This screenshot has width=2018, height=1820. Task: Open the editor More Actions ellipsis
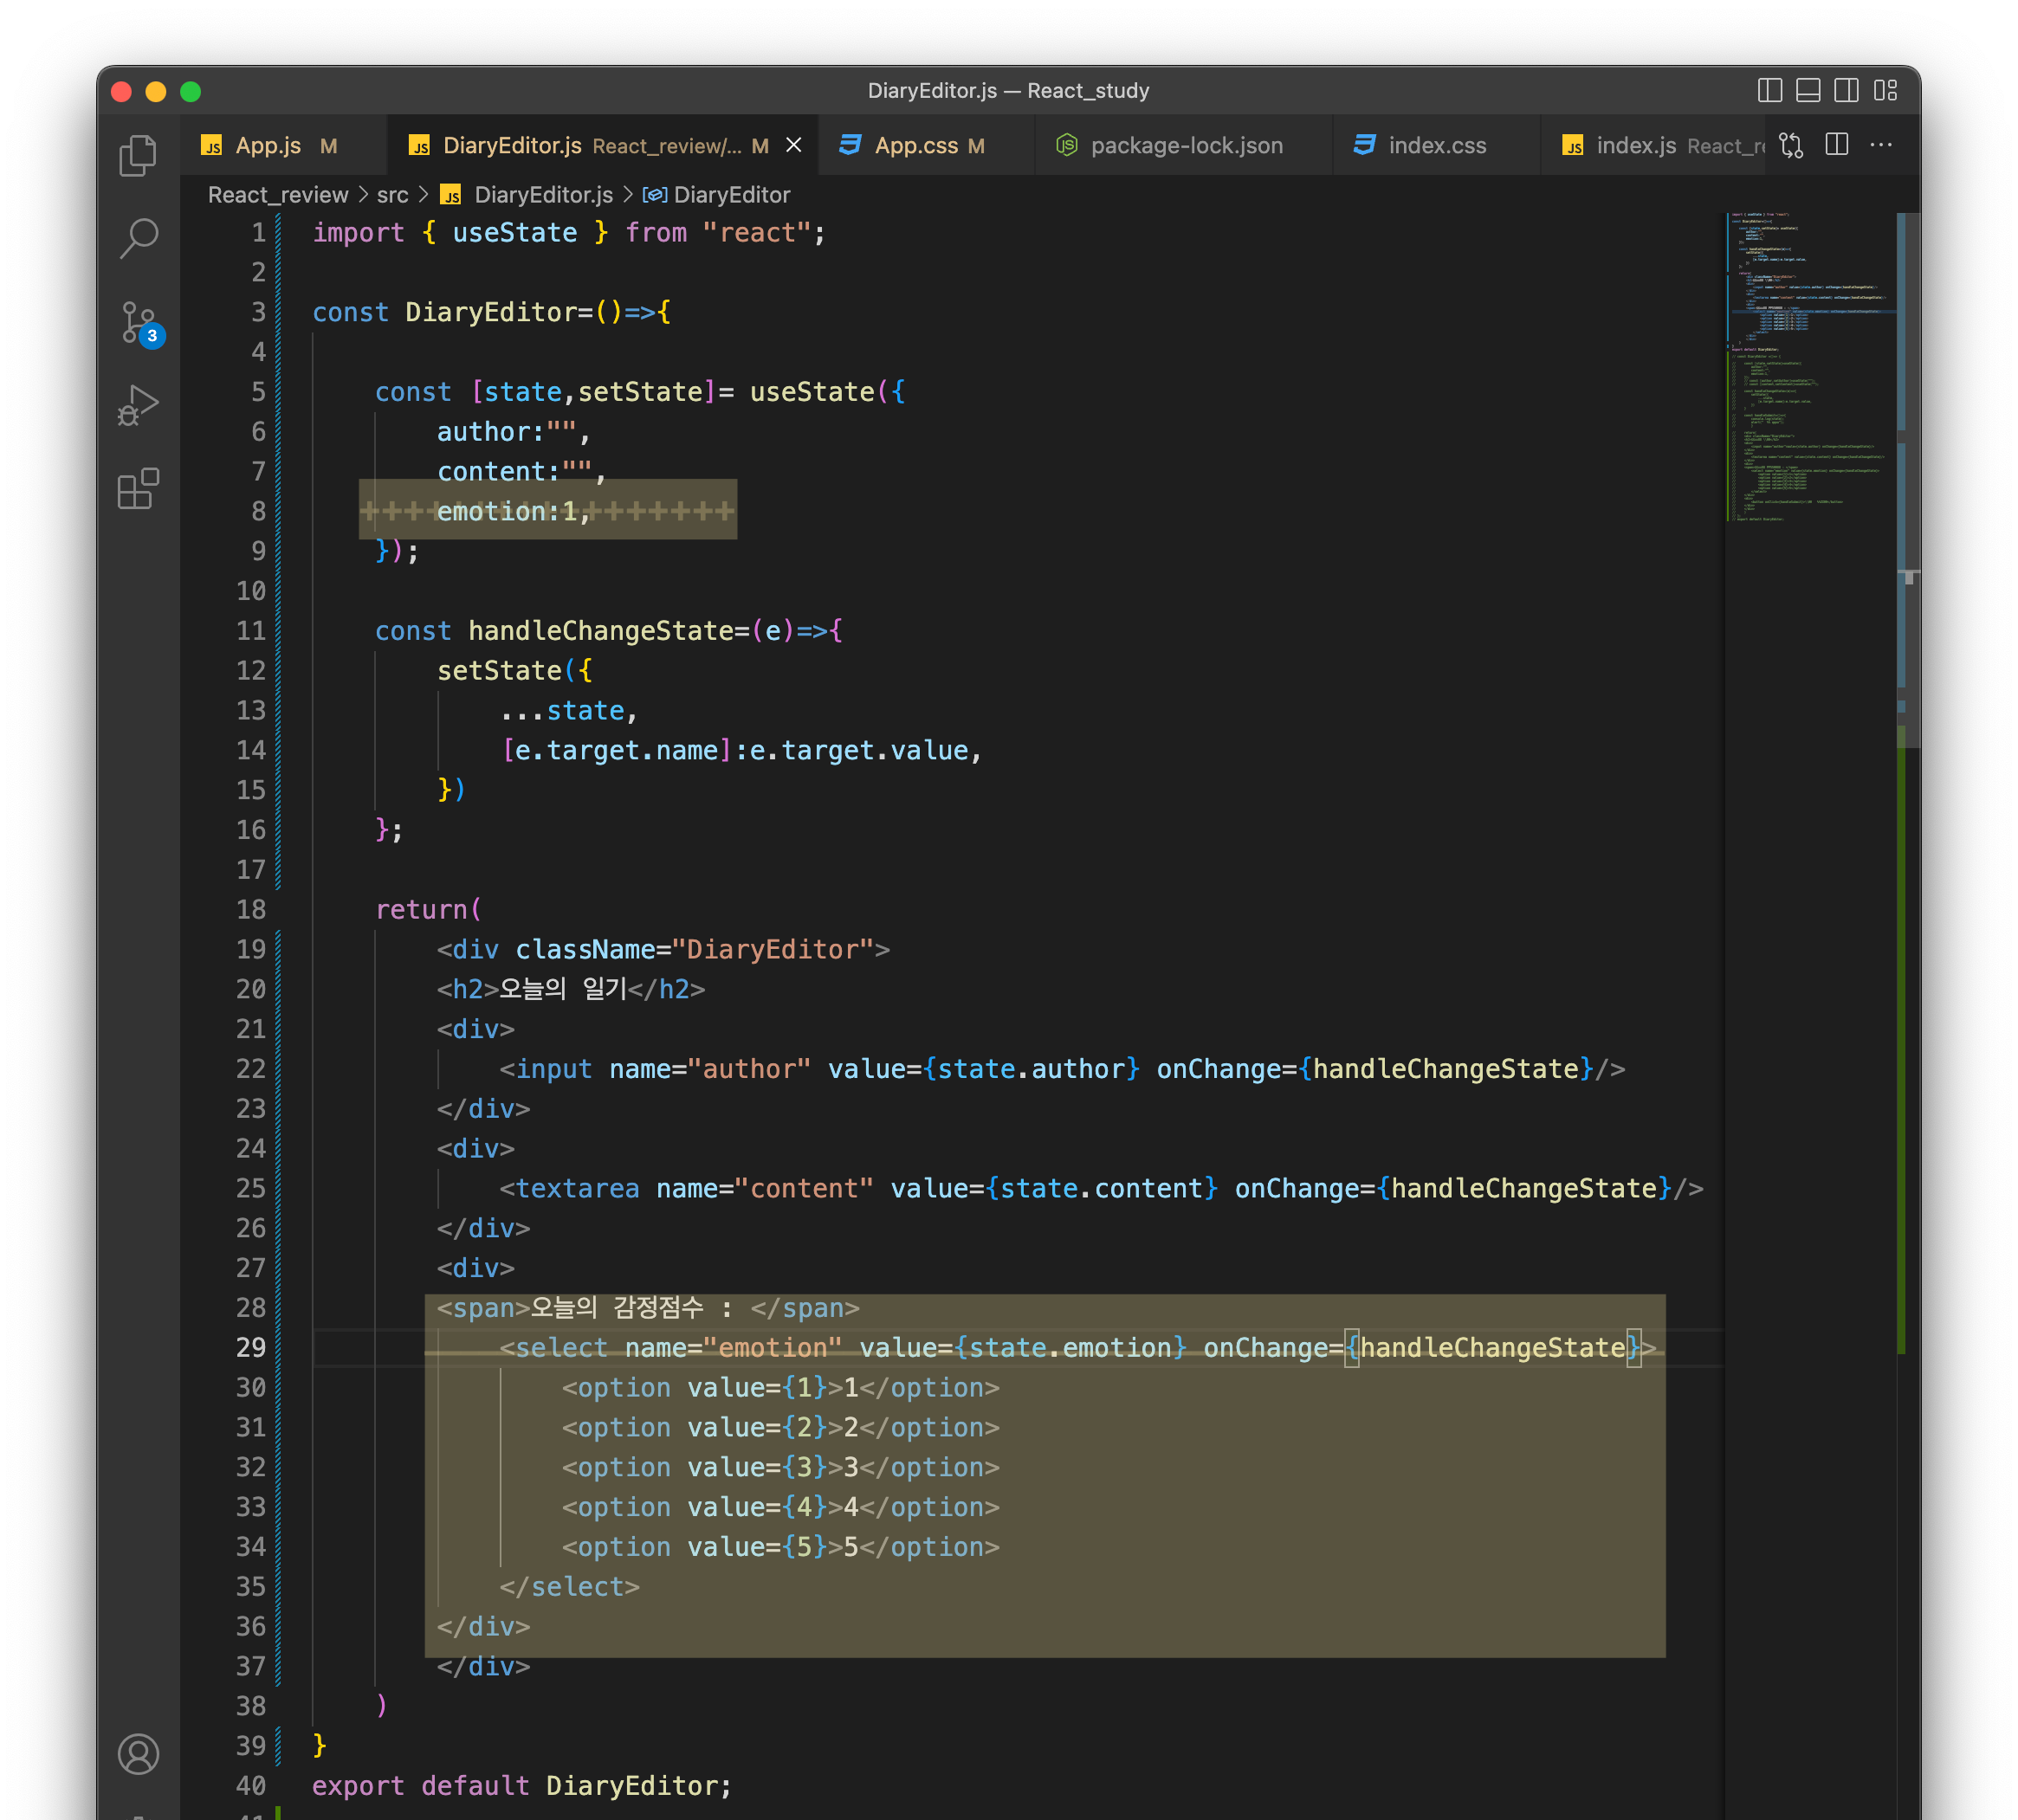coord(1881,146)
